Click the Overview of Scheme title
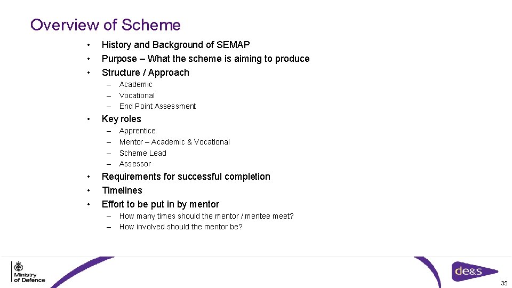 105,25
